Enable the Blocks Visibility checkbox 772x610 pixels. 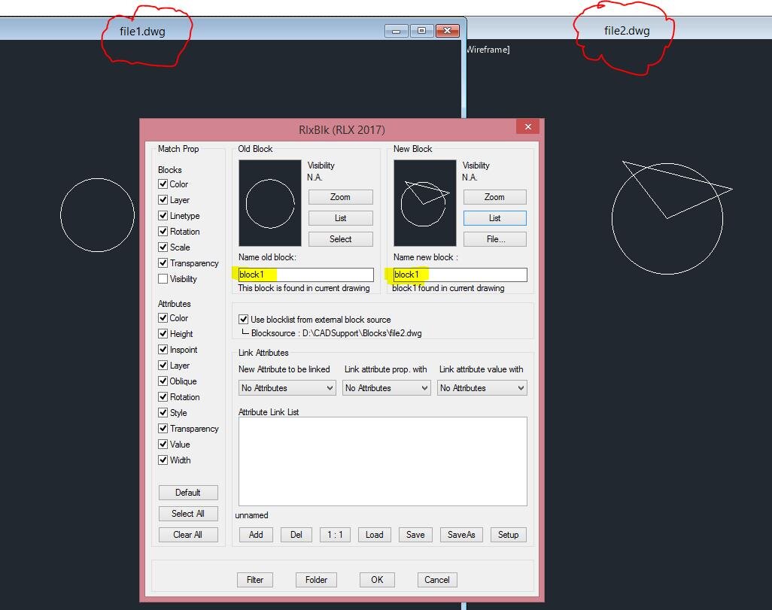(x=163, y=278)
